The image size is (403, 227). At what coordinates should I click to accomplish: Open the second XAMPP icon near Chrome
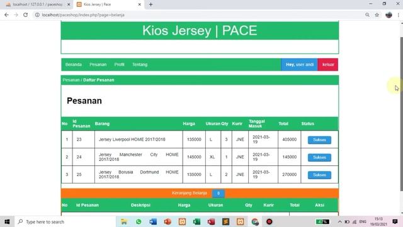coord(241,221)
